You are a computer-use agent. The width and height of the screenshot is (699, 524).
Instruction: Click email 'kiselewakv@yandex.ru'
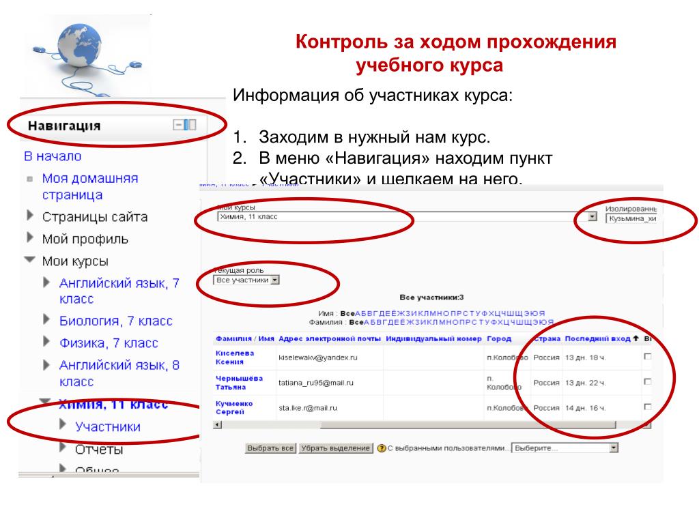click(x=318, y=358)
